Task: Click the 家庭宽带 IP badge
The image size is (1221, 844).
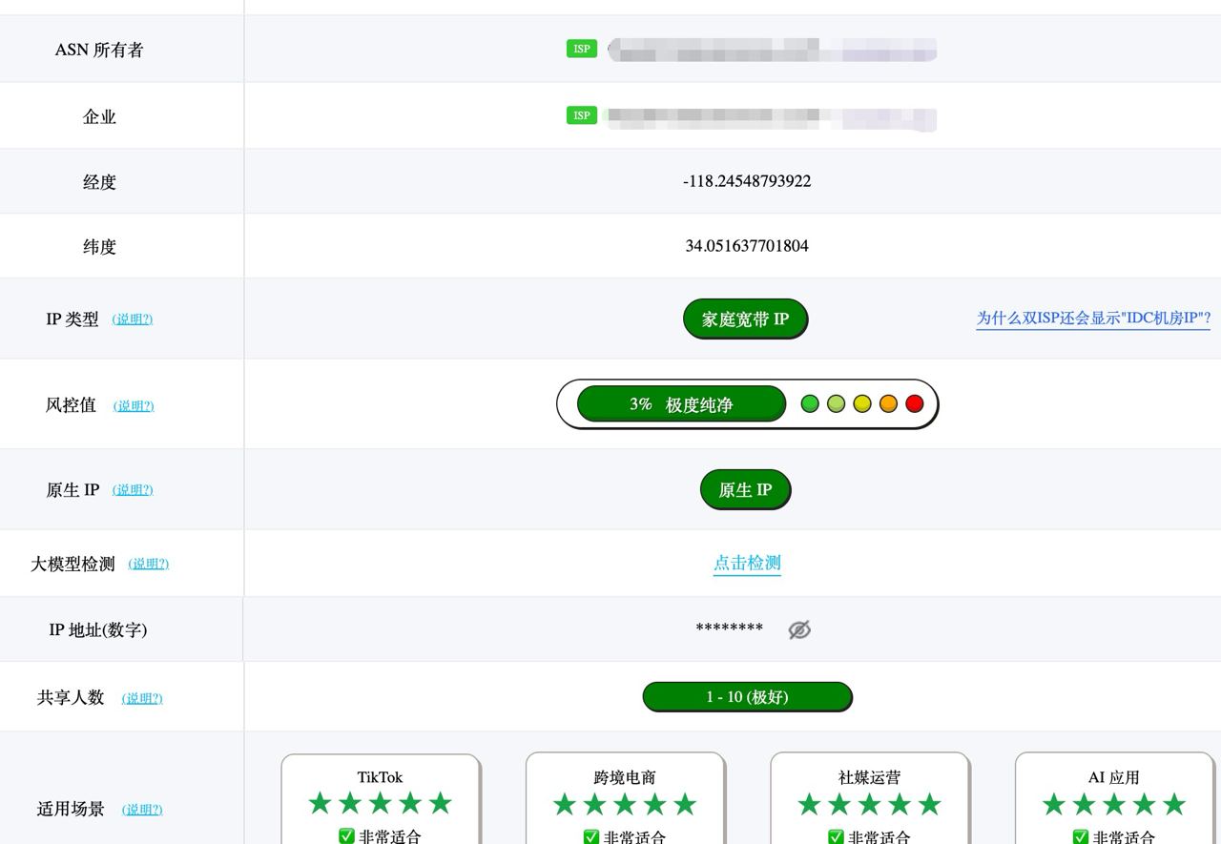Action: click(745, 319)
